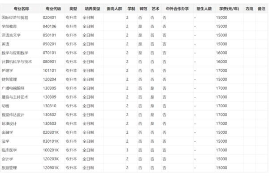
Task: Click the 专业代码 column header
Action: pos(53,9)
